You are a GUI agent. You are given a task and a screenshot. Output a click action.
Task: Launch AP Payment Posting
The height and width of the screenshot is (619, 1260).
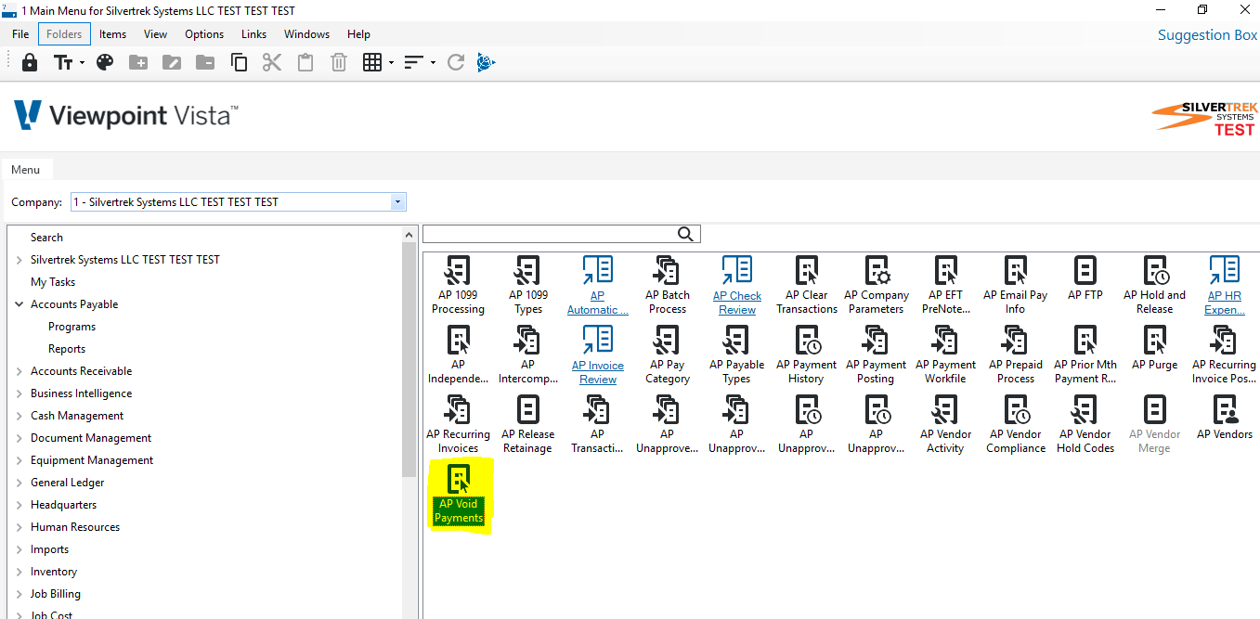tap(876, 355)
